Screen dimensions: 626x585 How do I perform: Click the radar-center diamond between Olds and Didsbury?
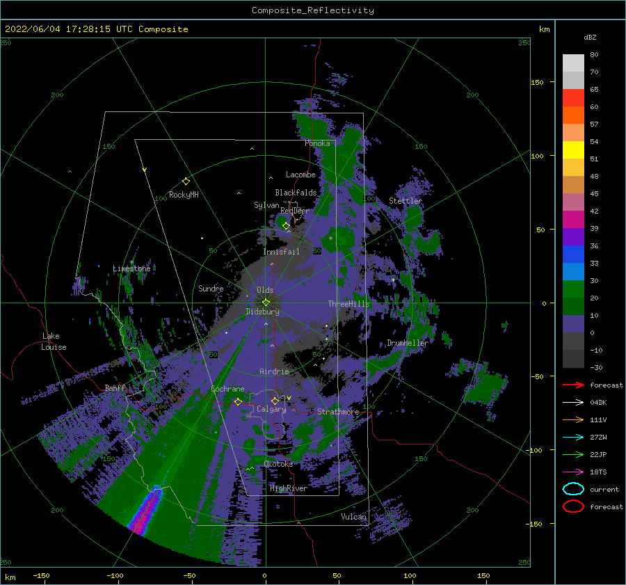click(x=266, y=303)
